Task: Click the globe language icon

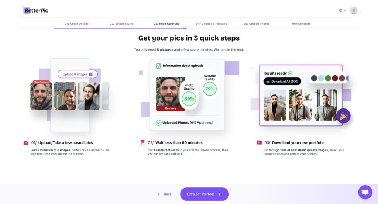Action: coord(340,10)
